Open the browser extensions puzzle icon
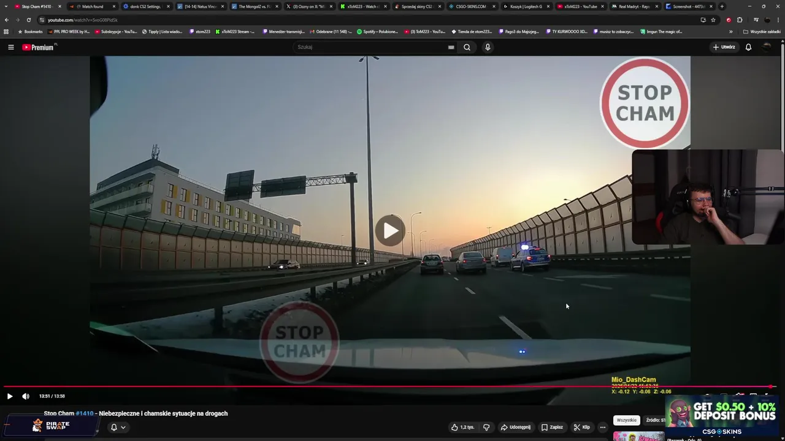The height and width of the screenshot is (441, 785). (740, 20)
